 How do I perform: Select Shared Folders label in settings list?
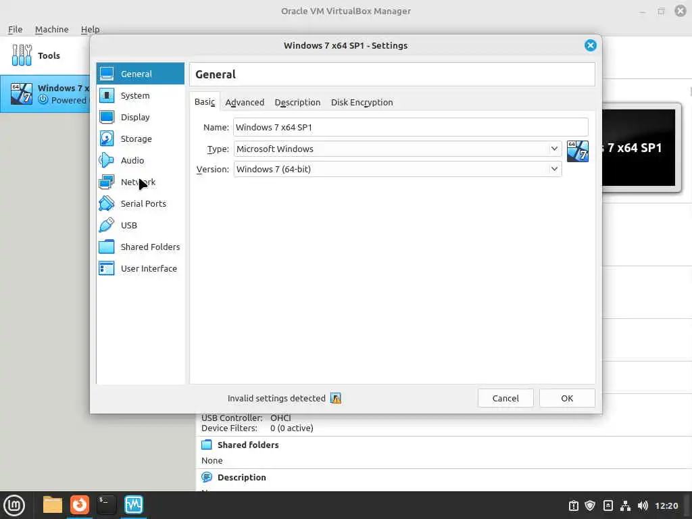click(x=150, y=247)
